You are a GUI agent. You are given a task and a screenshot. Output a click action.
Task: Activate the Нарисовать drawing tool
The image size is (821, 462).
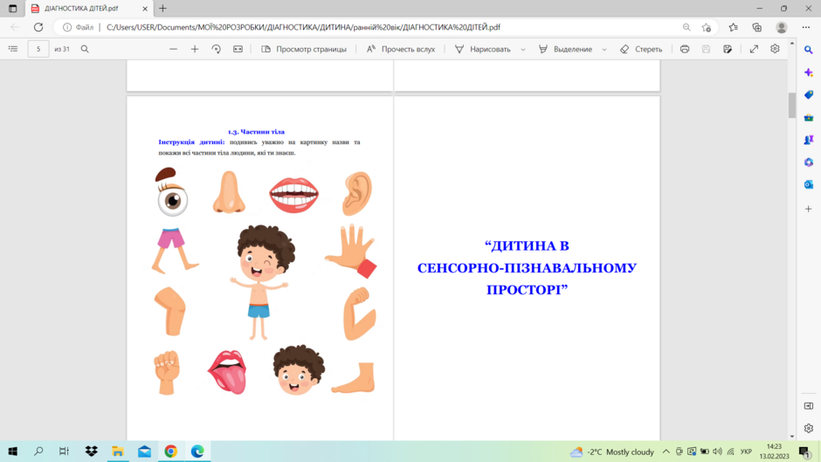[x=483, y=49]
